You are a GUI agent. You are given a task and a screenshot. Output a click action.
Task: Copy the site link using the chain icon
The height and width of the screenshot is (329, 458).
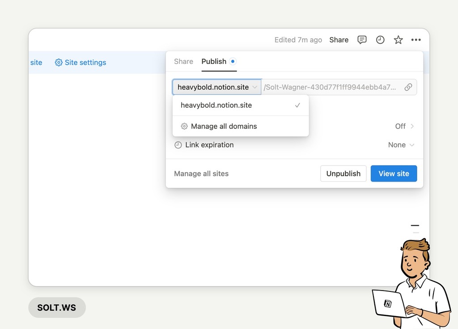point(408,87)
